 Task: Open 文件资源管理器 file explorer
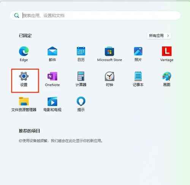(24, 104)
